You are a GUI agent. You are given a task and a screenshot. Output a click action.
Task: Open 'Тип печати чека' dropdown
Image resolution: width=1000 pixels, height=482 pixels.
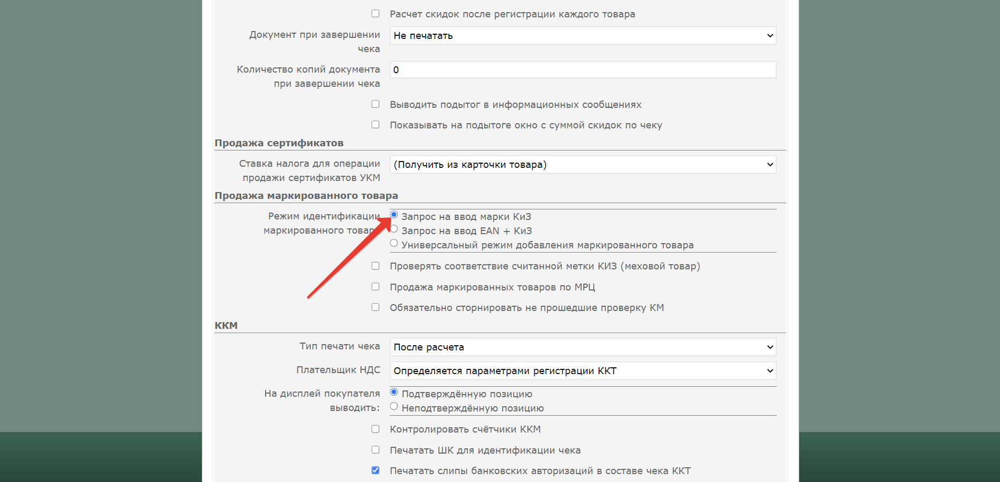point(583,347)
